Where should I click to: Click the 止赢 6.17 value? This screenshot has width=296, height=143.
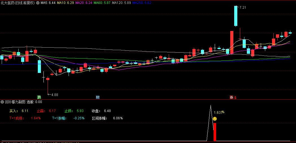coord(52,111)
